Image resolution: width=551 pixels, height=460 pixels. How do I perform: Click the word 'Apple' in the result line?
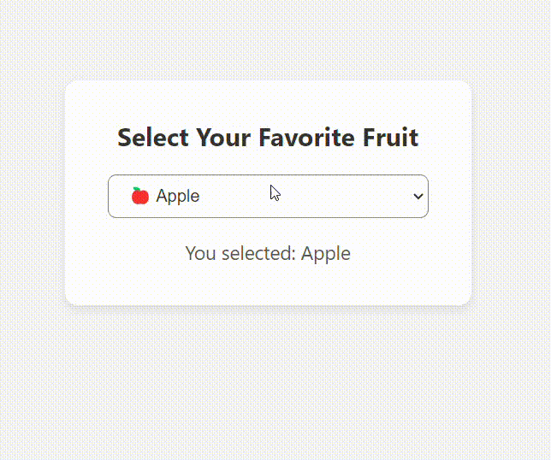[x=326, y=253]
